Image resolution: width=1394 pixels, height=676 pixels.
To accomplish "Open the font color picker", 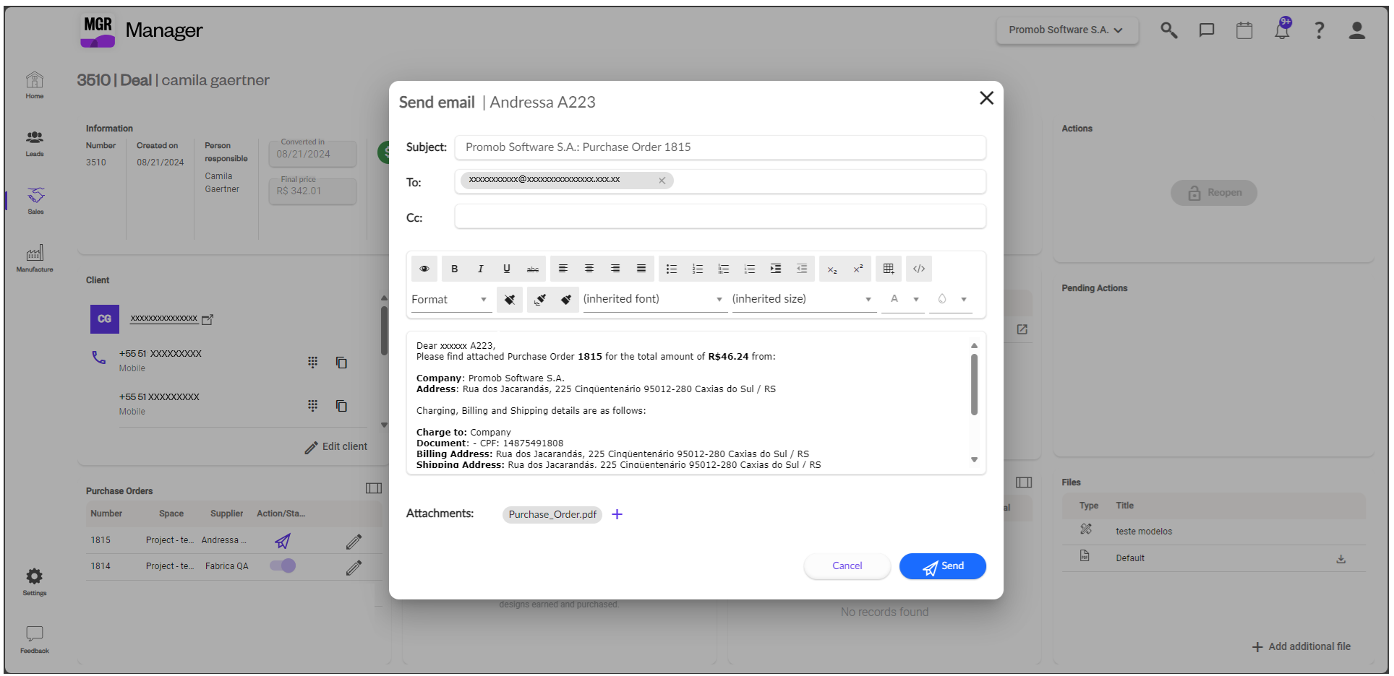I will [x=903, y=299].
